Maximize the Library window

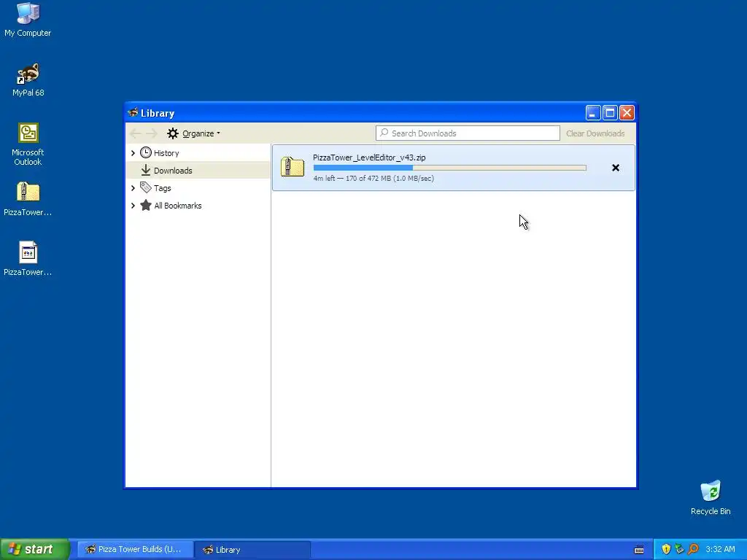[610, 113]
